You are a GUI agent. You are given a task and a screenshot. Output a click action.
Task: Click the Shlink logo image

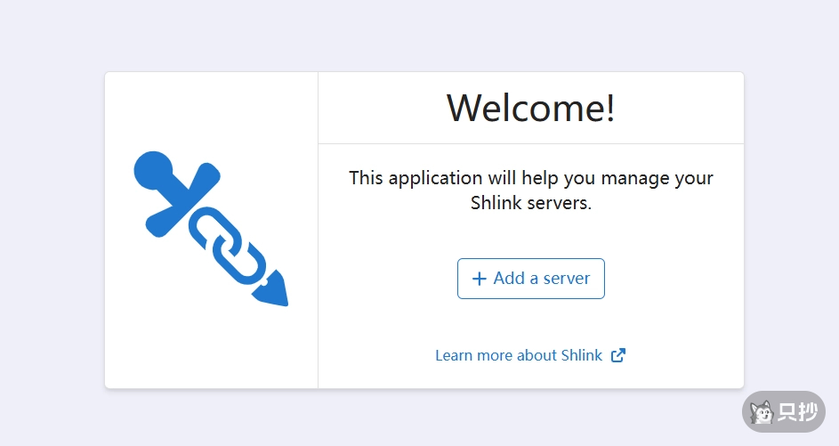click(x=211, y=229)
